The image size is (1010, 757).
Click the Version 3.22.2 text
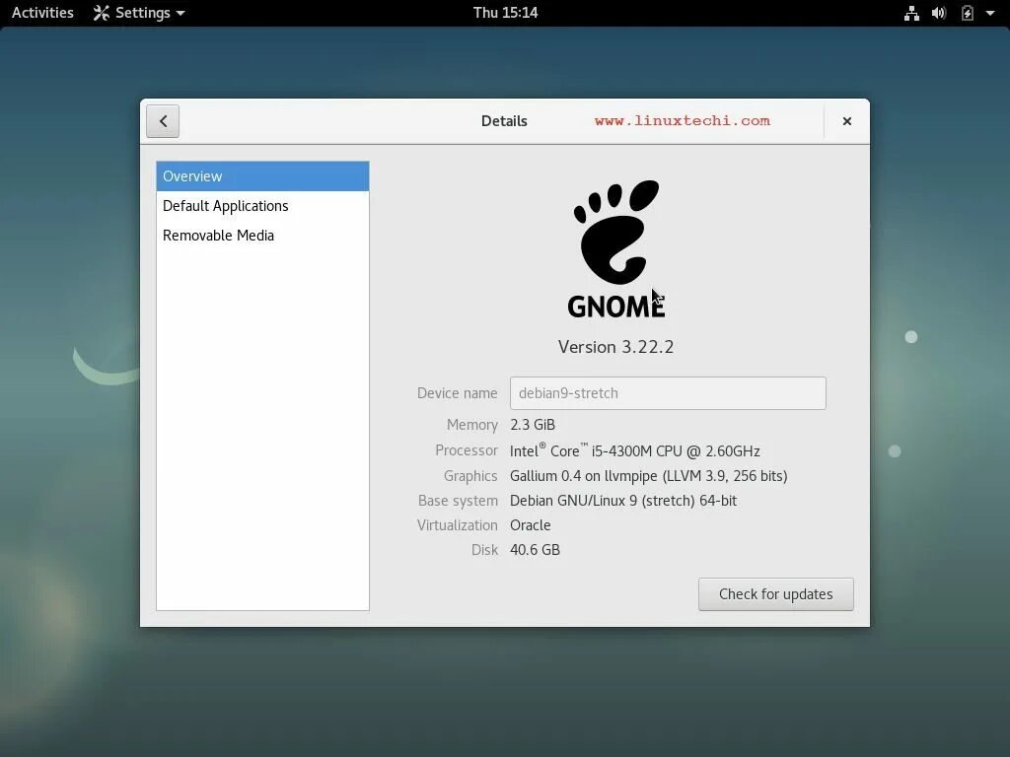point(615,347)
